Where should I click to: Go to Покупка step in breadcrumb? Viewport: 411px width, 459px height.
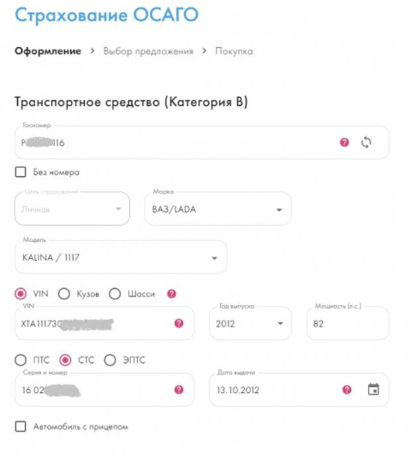(234, 51)
